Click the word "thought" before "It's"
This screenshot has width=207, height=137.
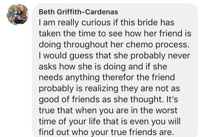(x=146, y=100)
